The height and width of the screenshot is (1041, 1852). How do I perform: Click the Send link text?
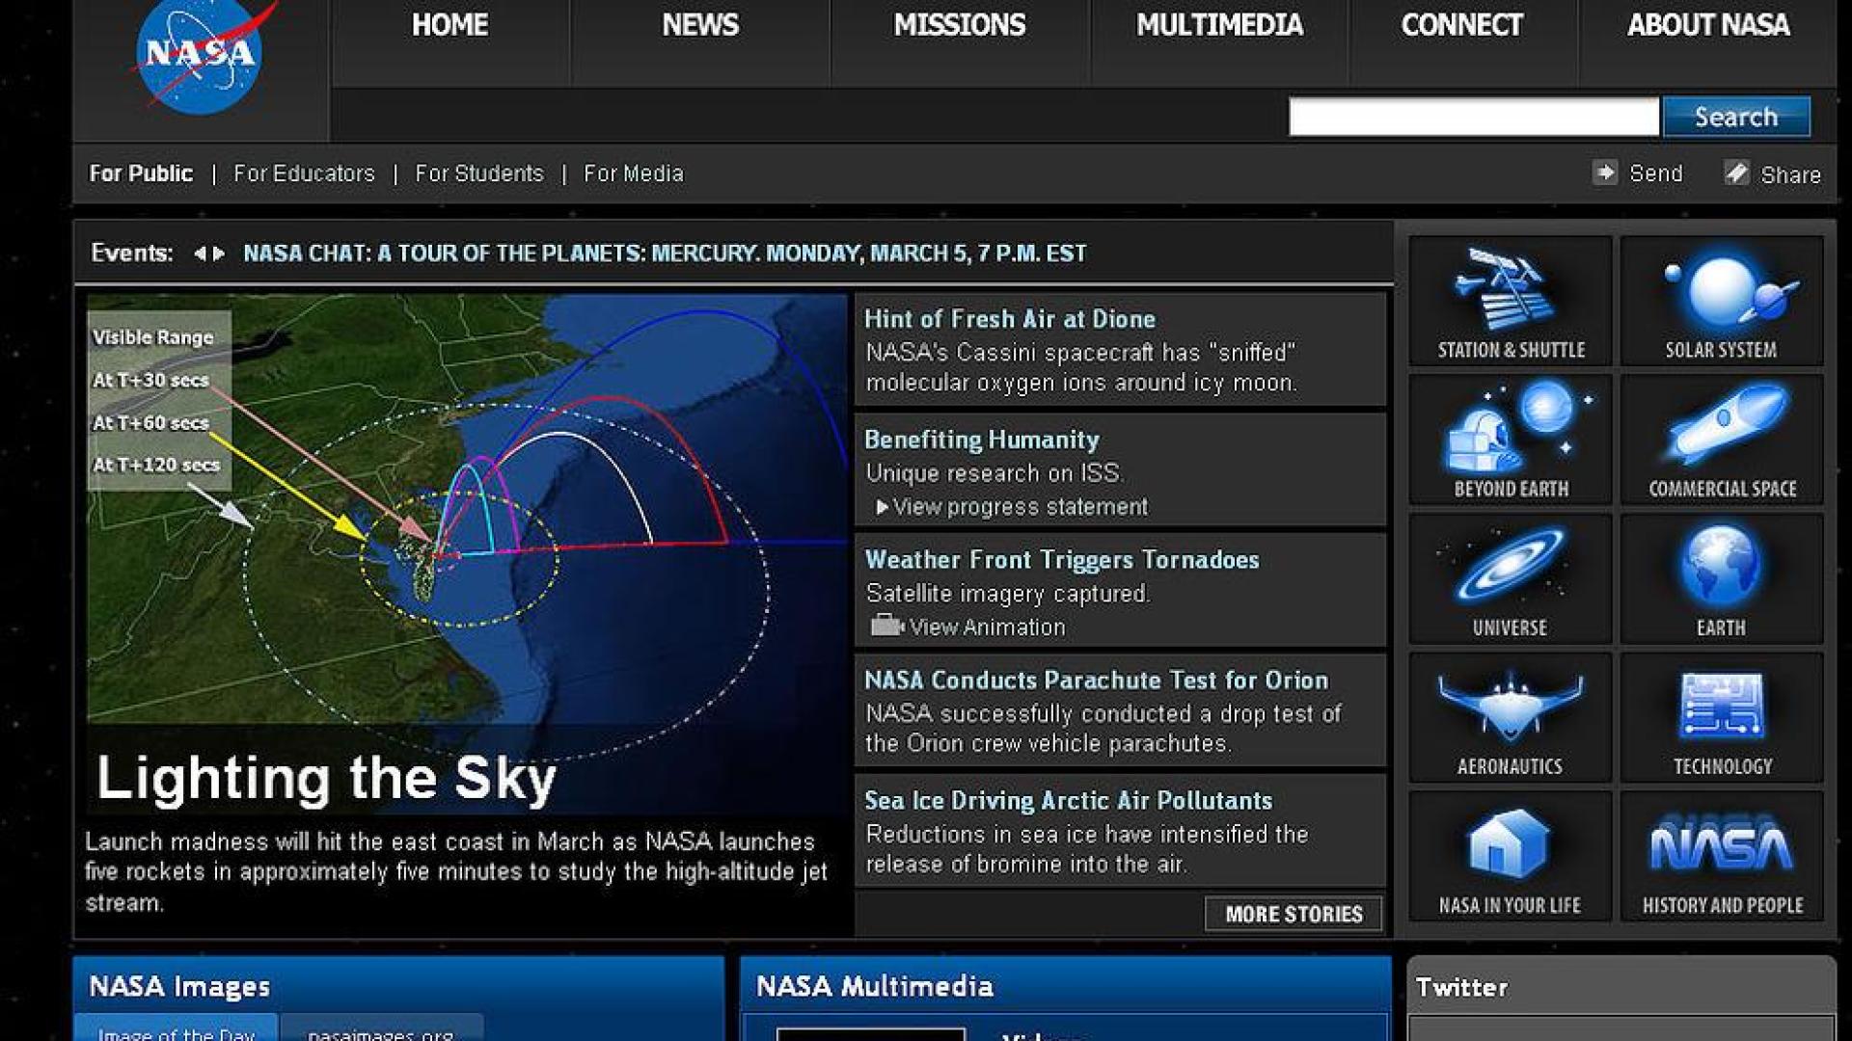pyautogui.click(x=1656, y=173)
